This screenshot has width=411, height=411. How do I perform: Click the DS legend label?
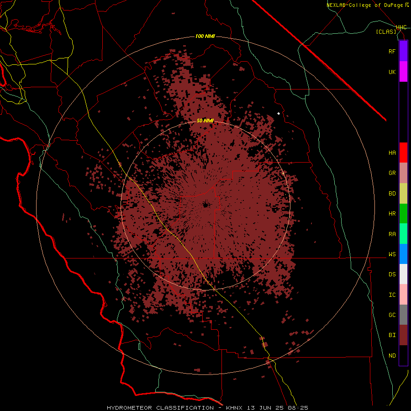pos(392,274)
